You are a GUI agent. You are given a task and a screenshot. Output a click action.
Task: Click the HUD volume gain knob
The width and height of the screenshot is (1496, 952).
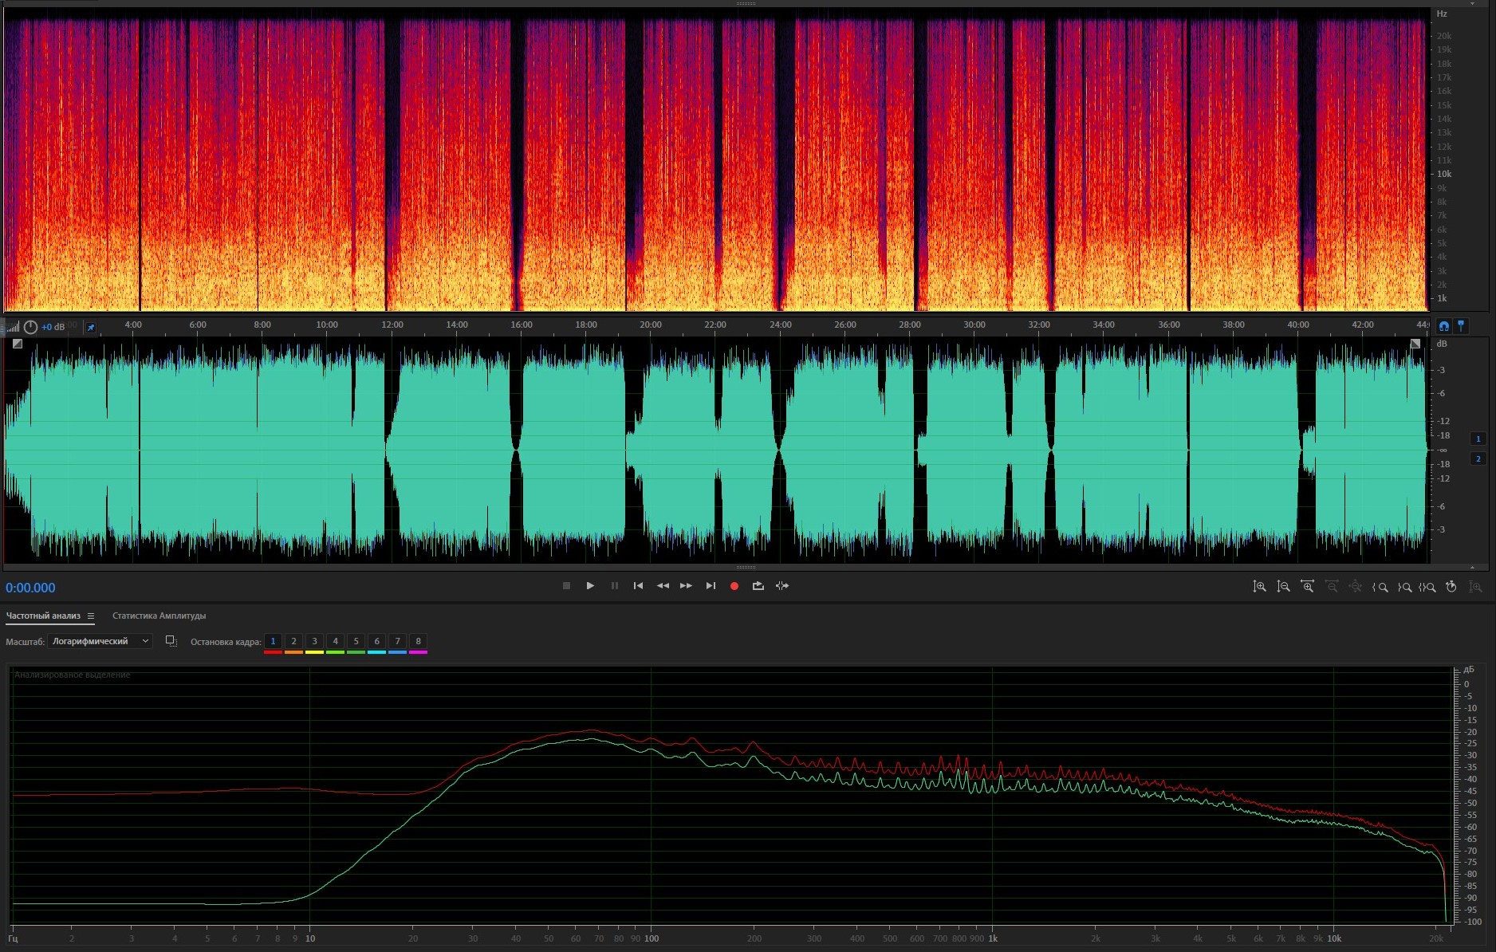tap(30, 327)
